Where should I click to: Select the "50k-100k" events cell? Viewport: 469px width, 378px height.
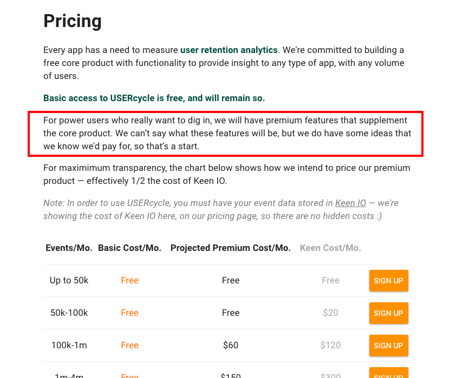tap(69, 313)
